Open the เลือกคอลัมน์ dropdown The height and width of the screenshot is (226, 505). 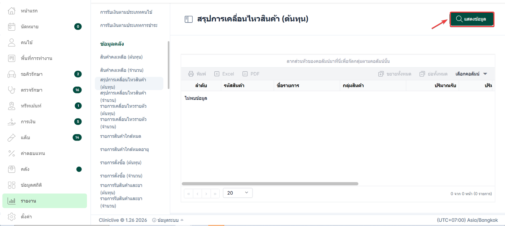tap(471, 74)
